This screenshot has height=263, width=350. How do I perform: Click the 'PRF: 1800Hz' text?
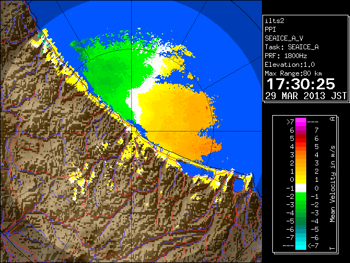[286, 56]
